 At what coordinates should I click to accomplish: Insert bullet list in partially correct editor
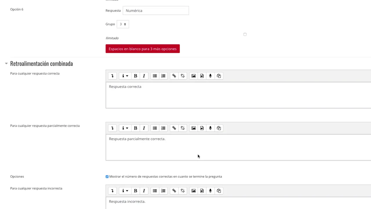point(155,128)
